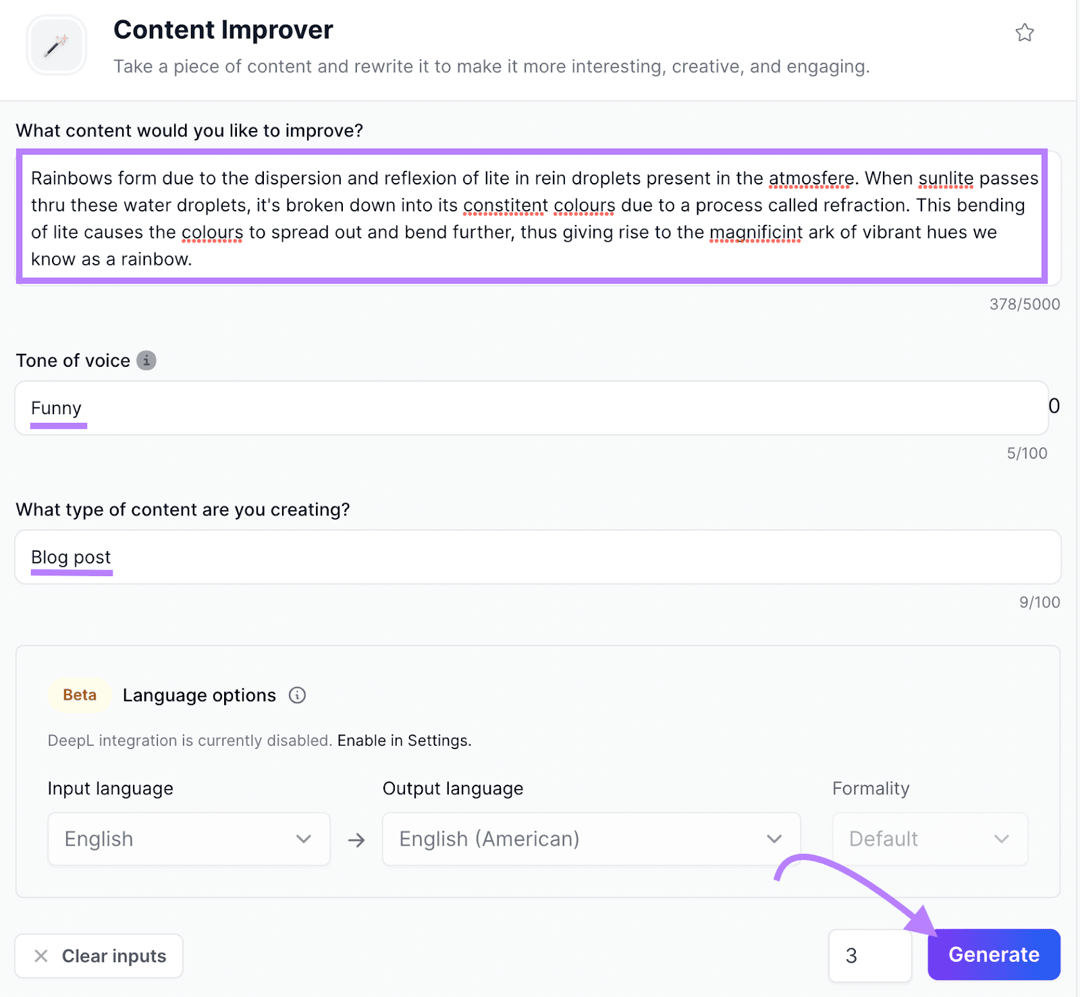Click the star icon to favorite Content Improver
The height and width of the screenshot is (997, 1080).
point(1025,32)
